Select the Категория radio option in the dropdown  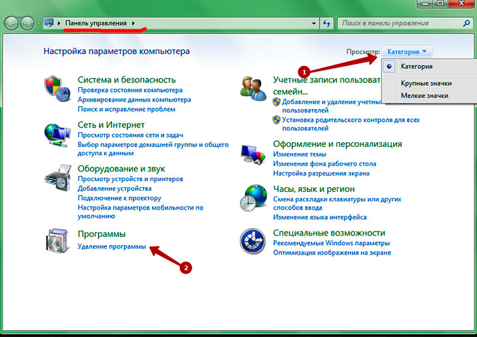(x=389, y=67)
